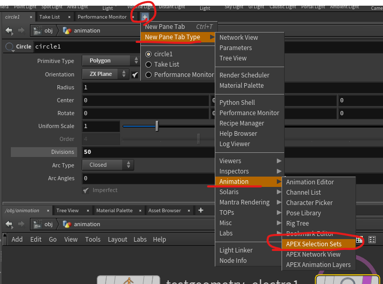Click the obj icon in the upper path bar
This screenshot has height=284, width=383.
[x=37, y=30]
